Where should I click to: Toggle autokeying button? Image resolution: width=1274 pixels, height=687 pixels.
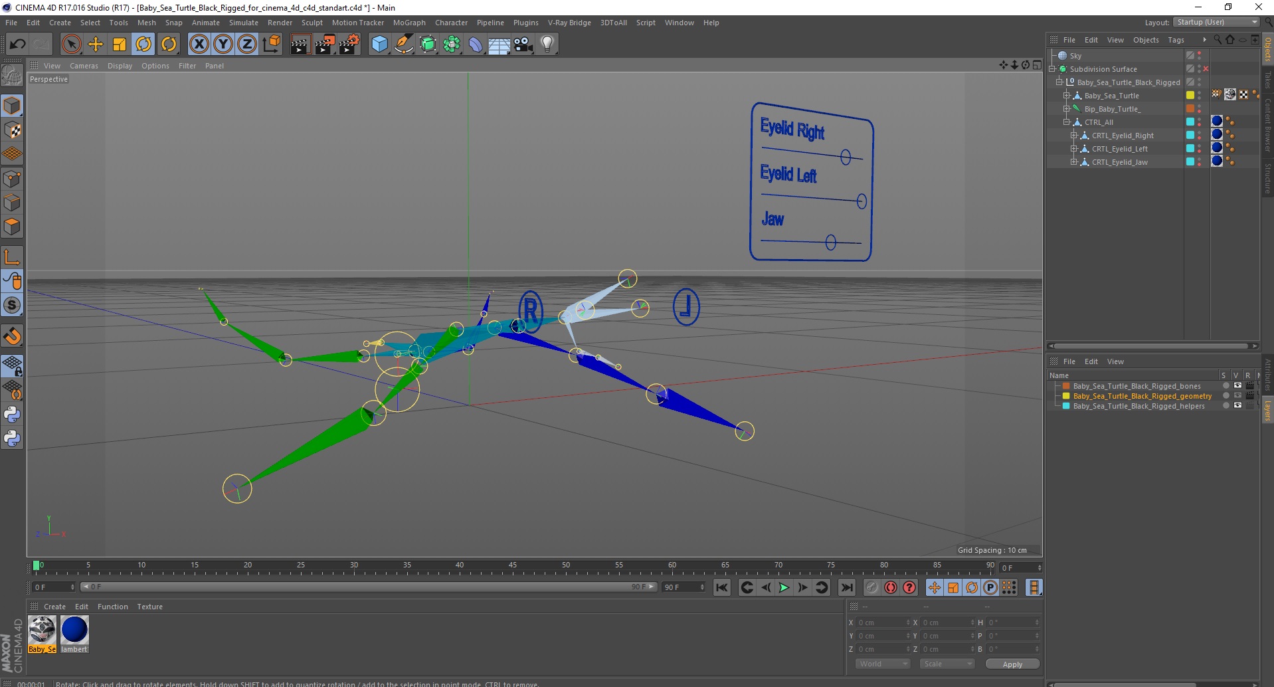(891, 587)
